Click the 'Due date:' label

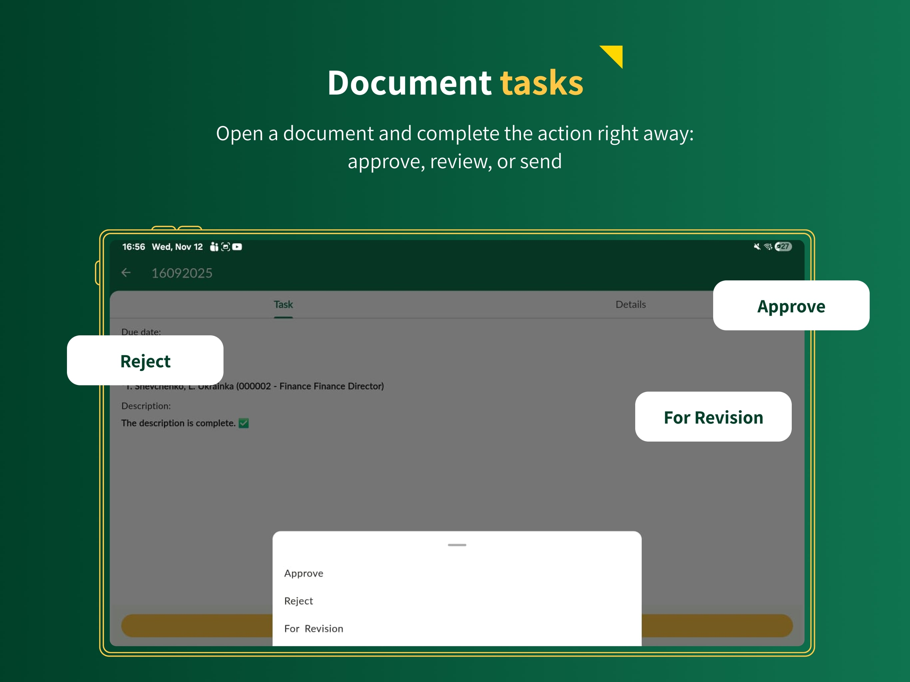pos(141,332)
